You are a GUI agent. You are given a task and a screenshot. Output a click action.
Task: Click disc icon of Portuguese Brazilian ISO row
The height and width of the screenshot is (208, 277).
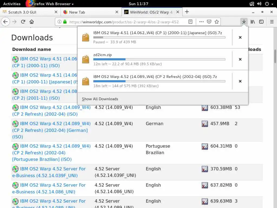point(15,146)
